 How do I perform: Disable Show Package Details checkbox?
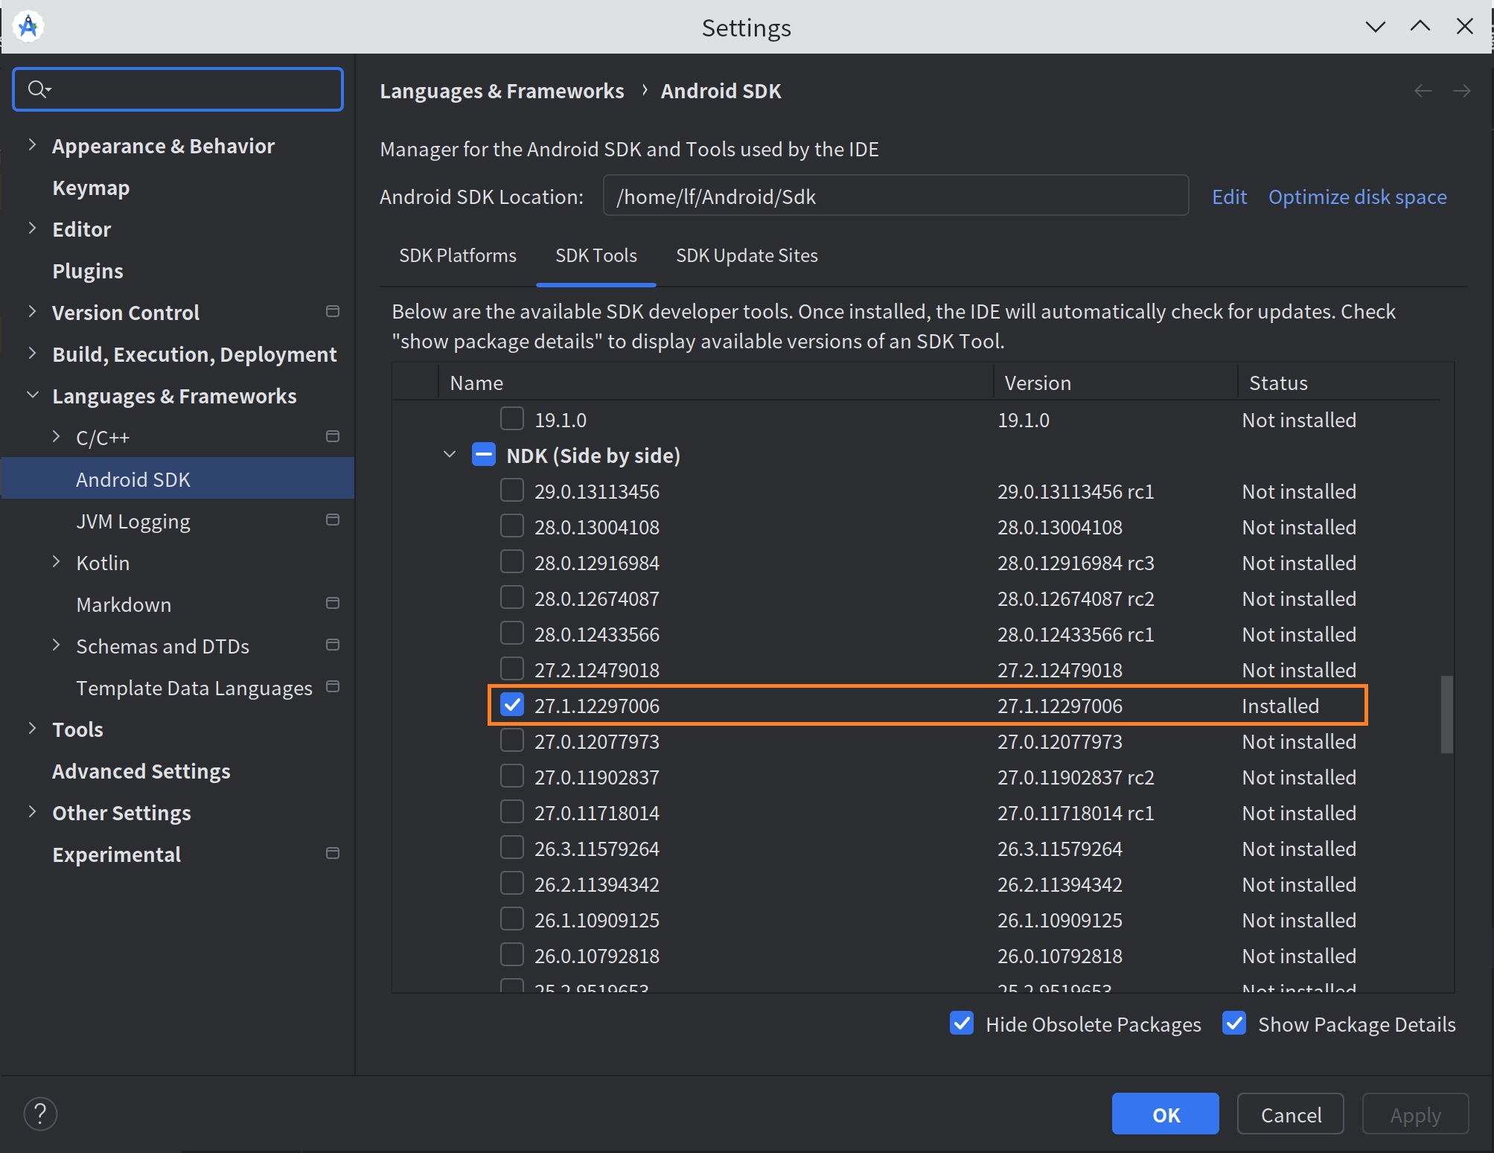pos(1234,1023)
